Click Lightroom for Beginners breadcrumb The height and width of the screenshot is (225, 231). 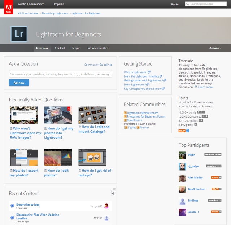86,13
